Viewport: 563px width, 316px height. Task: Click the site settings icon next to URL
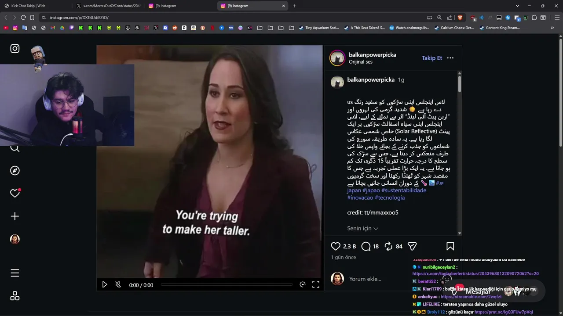click(43, 18)
